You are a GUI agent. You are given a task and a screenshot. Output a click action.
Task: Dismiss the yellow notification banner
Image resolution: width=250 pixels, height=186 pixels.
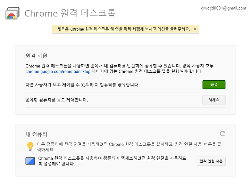[x=195, y=29]
